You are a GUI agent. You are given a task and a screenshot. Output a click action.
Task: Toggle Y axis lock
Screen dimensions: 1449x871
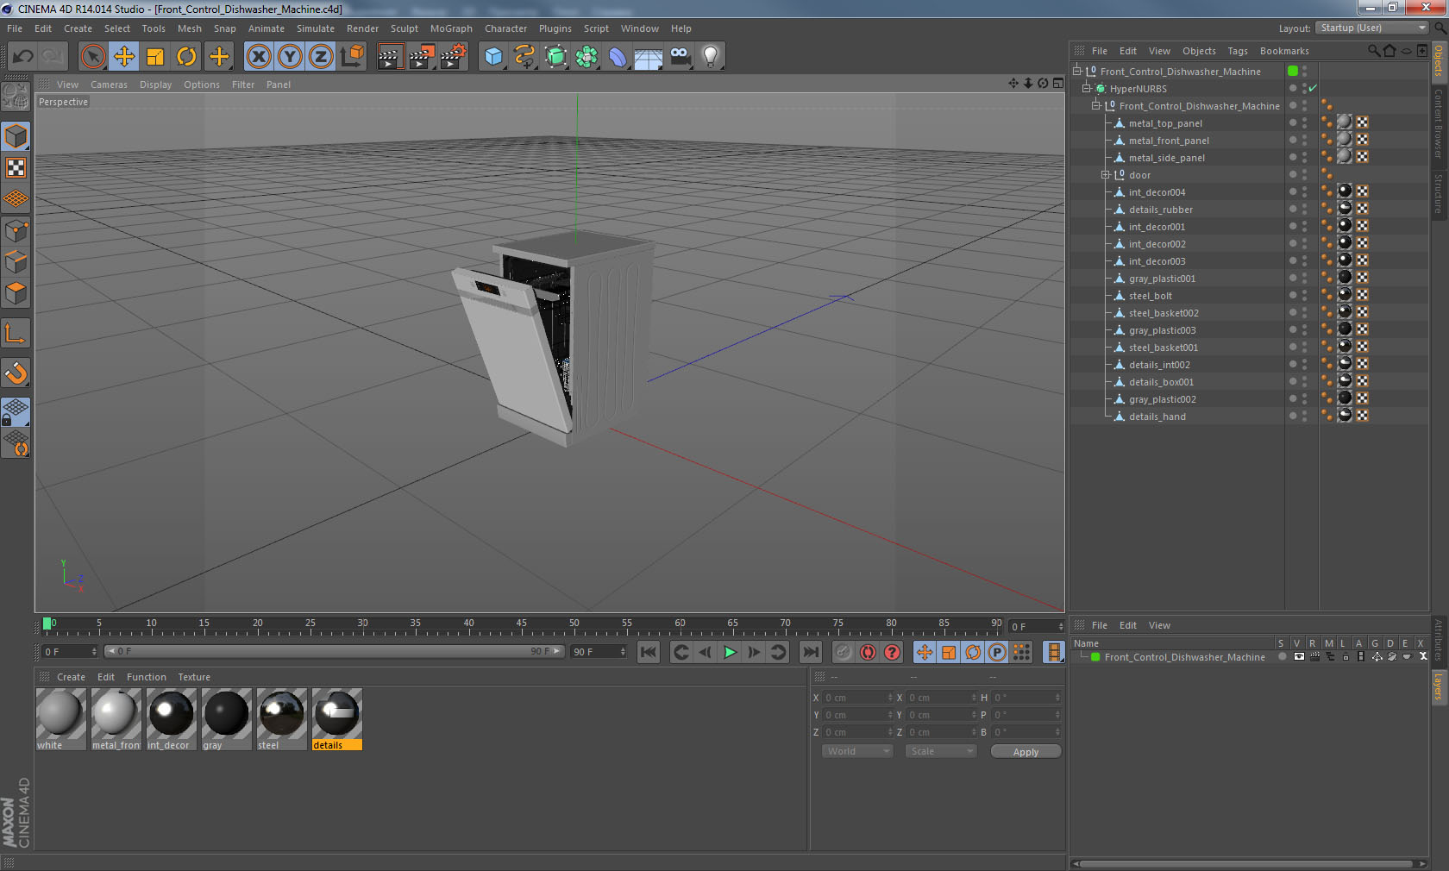click(x=290, y=57)
